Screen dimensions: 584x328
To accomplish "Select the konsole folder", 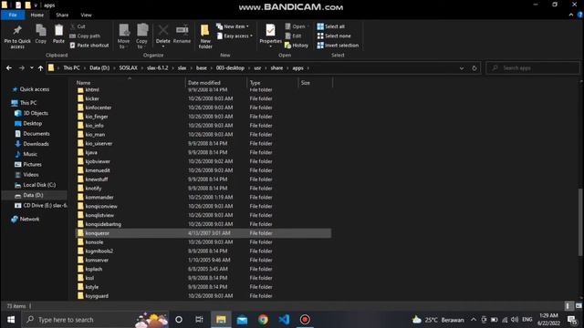I will pyautogui.click(x=203, y=242).
